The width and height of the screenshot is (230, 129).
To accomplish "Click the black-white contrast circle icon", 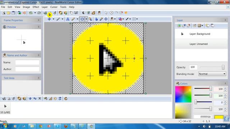I will 84,13.
